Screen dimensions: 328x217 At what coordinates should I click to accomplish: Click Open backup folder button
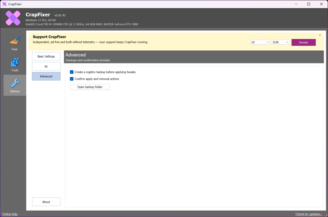(90, 87)
